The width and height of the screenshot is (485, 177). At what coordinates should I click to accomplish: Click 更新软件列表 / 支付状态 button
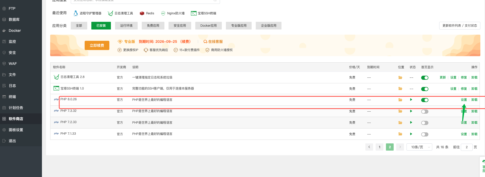coord(460,26)
